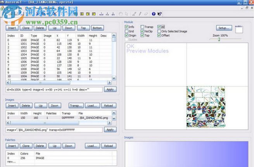Click the 'anim' animations view toolbar icon

(113, 14)
